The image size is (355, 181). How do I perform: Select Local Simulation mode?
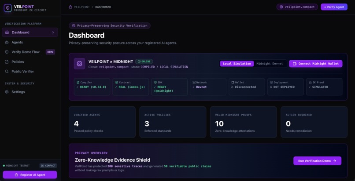point(237,64)
